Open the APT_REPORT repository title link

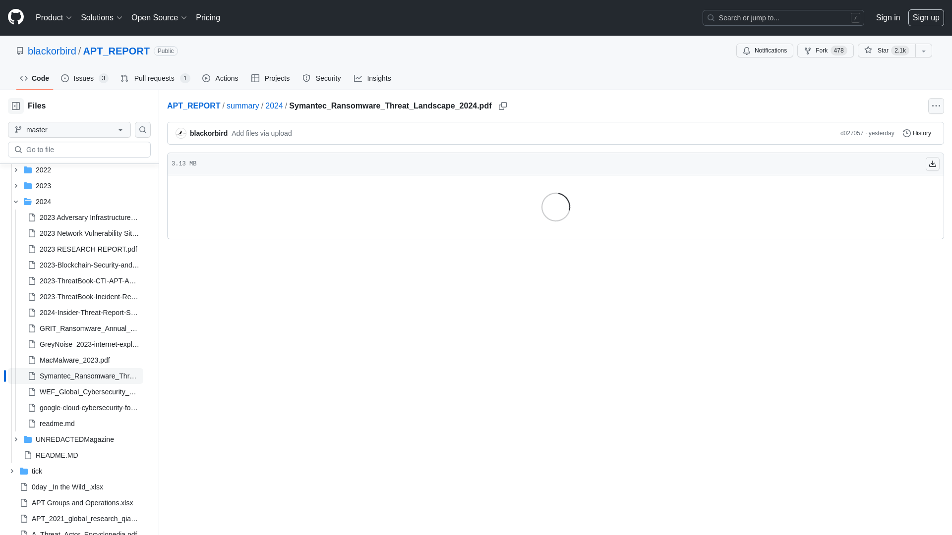(117, 51)
